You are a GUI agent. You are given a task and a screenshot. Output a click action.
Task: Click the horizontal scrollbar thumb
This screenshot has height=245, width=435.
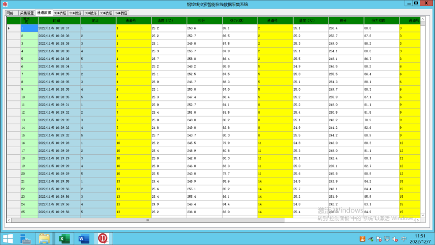click(147, 220)
